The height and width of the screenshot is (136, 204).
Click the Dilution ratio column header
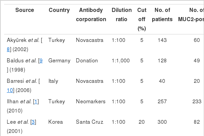click(x=122, y=15)
